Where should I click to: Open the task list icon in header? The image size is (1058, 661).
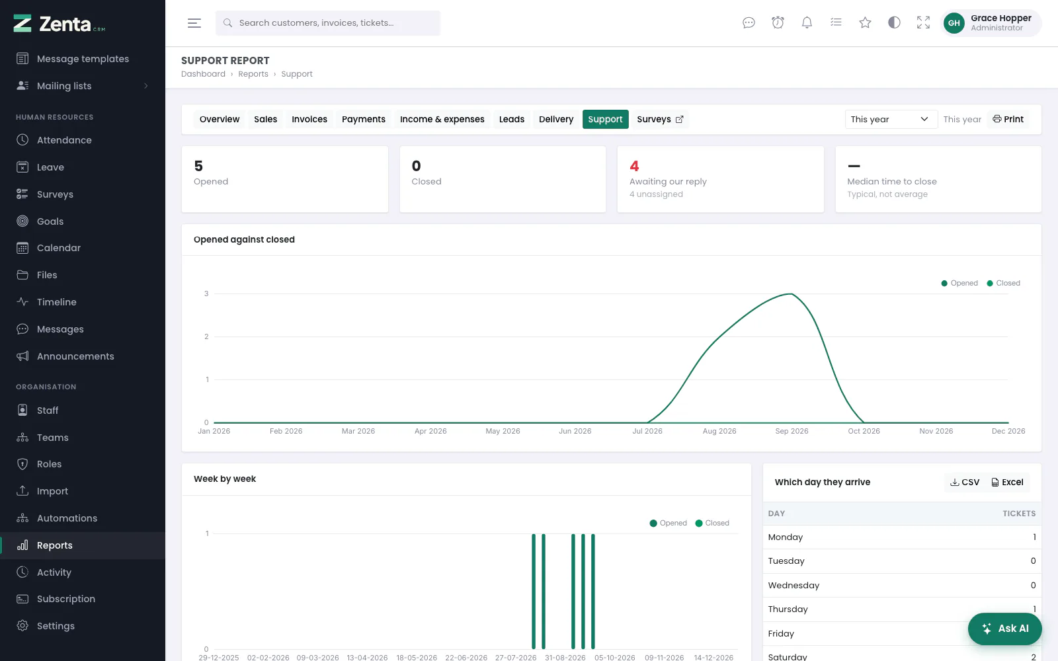pyautogui.click(x=836, y=23)
